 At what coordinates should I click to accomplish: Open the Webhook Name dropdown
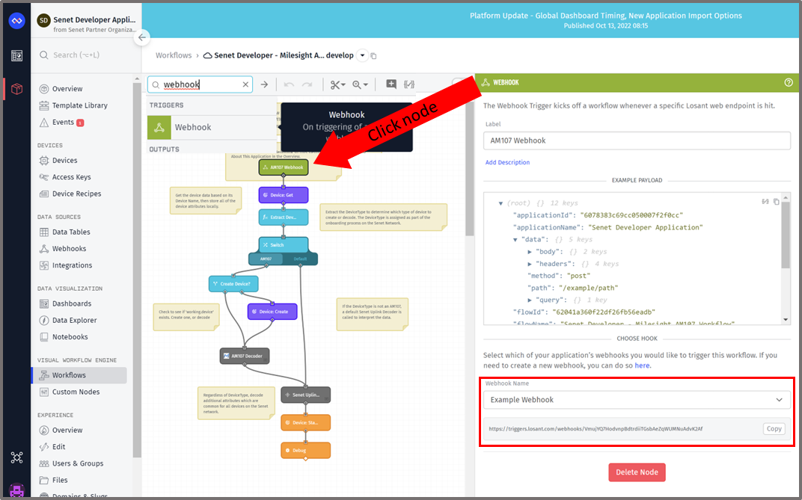pyautogui.click(x=637, y=400)
